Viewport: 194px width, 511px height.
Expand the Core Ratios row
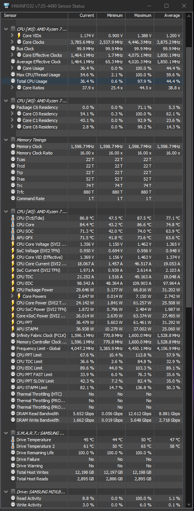pyautogui.click(x=13, y=88)
